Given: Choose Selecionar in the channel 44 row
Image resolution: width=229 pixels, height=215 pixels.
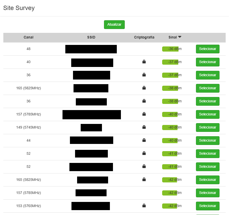Looking at the screenshot, I should (207, 140).
